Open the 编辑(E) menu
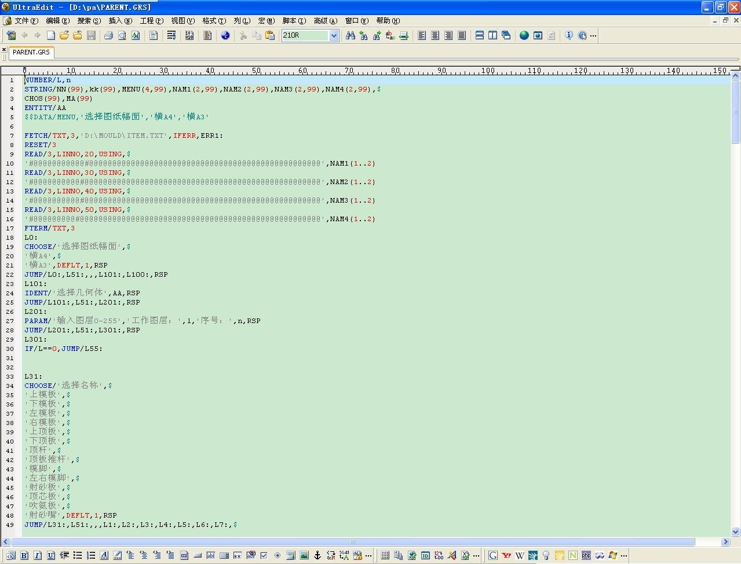Screen dimensions: 741x564 coord(57,21)
